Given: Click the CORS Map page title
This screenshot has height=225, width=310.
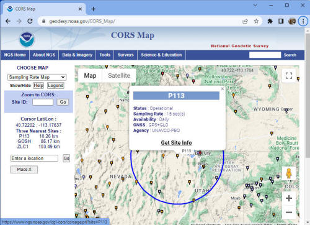Looking at the screenshot, I should [133, 35].
